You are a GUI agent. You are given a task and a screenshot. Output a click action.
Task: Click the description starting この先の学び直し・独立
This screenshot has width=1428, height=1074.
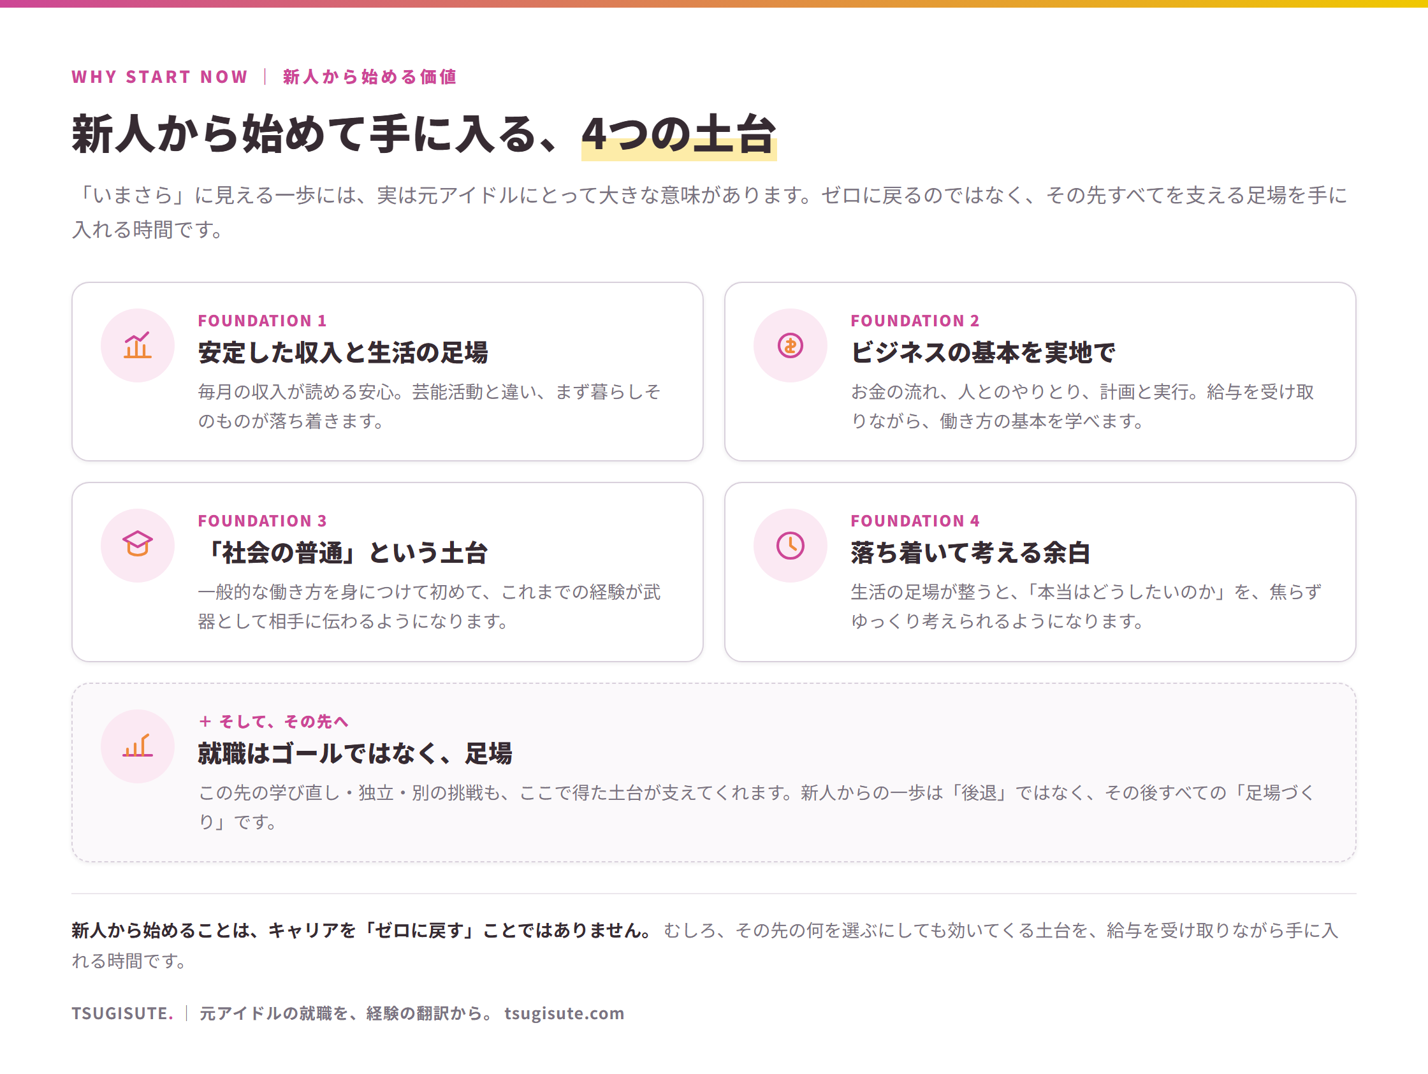pyautogui.click(x=757, y=807)
